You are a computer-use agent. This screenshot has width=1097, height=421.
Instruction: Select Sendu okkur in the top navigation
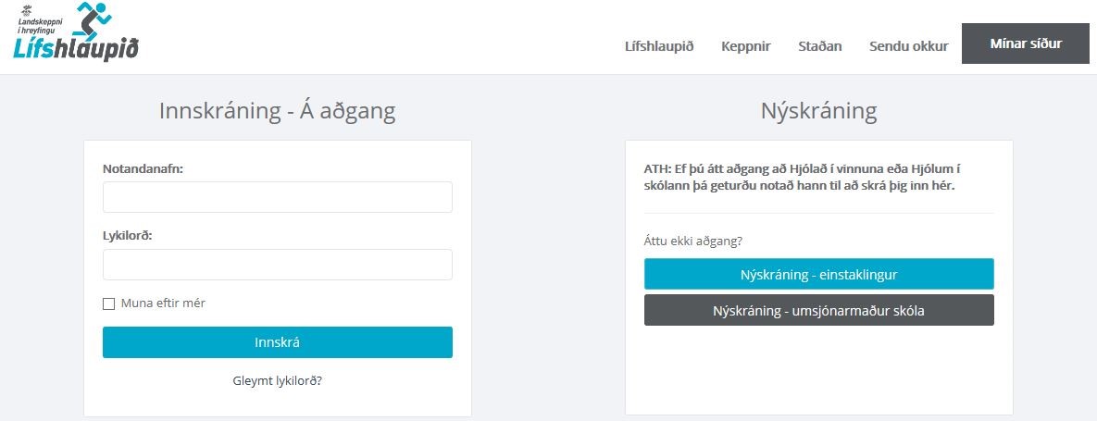(908, 45)
